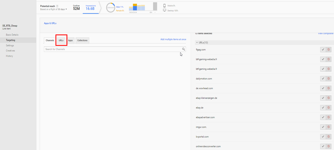Exclude ebayadvertiser.com with its block icon
Screen dimensions: 334x150
click(329, 117)
